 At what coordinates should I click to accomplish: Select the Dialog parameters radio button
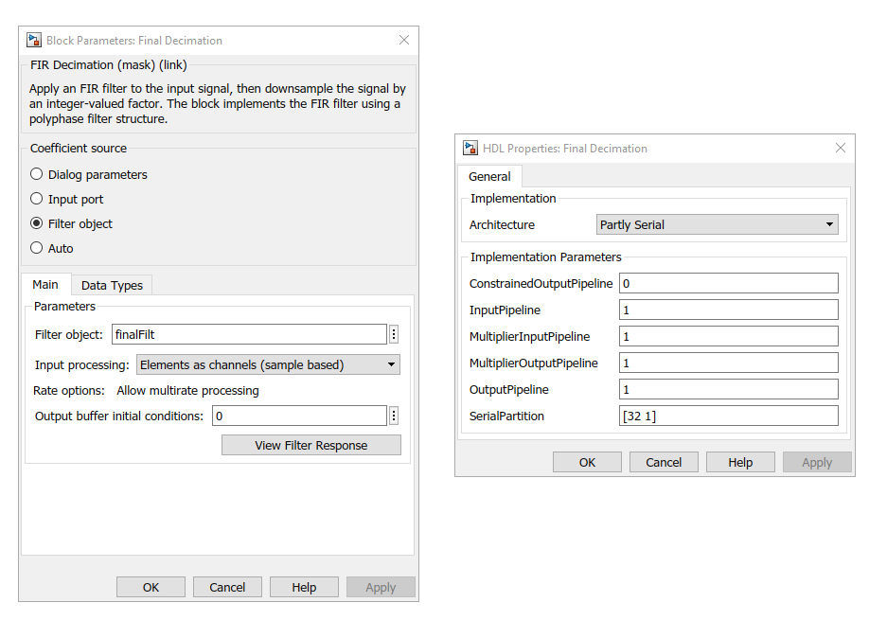tap(37, 174)
